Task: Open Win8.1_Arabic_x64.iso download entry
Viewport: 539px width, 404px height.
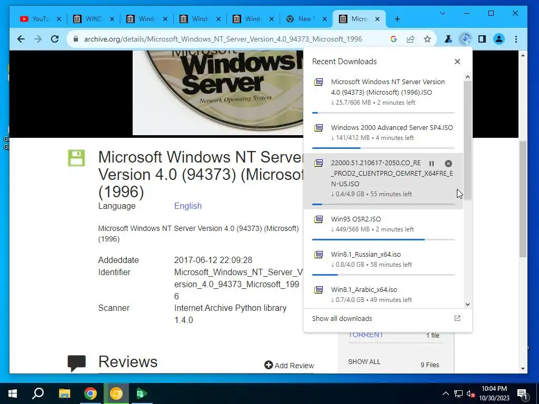Action: 384,295
